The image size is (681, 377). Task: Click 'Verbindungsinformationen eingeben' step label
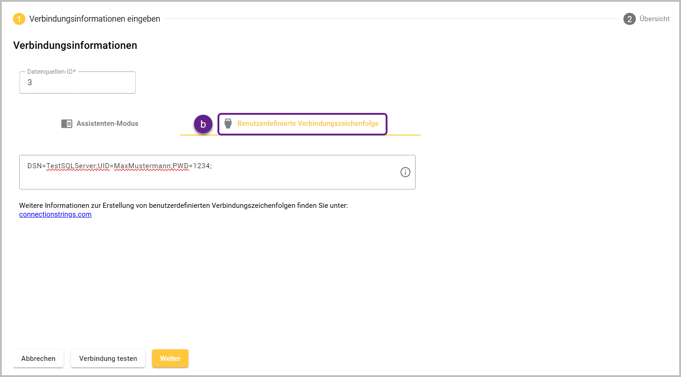pos(95,19)
